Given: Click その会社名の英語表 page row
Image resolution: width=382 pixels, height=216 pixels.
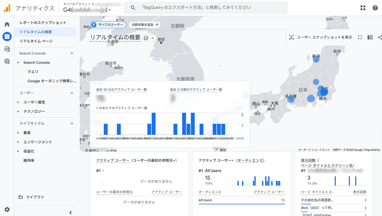Looking at the screenshot, I should [334, 200].
